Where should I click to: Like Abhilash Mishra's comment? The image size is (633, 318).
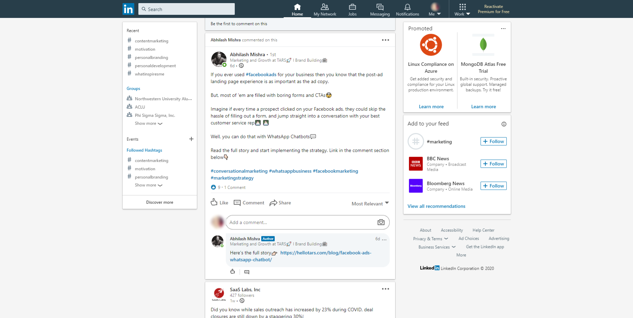click(233, 271)
